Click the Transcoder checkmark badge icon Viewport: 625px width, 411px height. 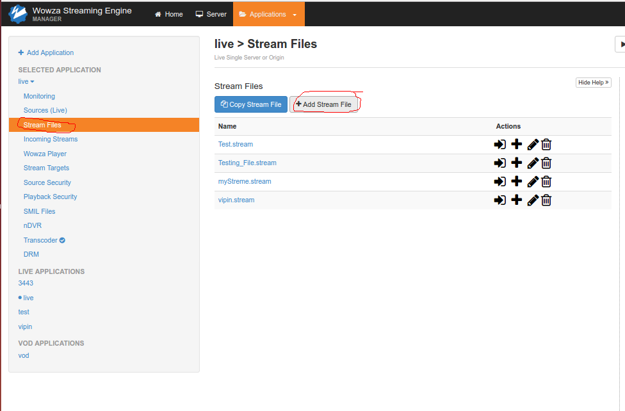pyautogui.click(x=62, y=240)
